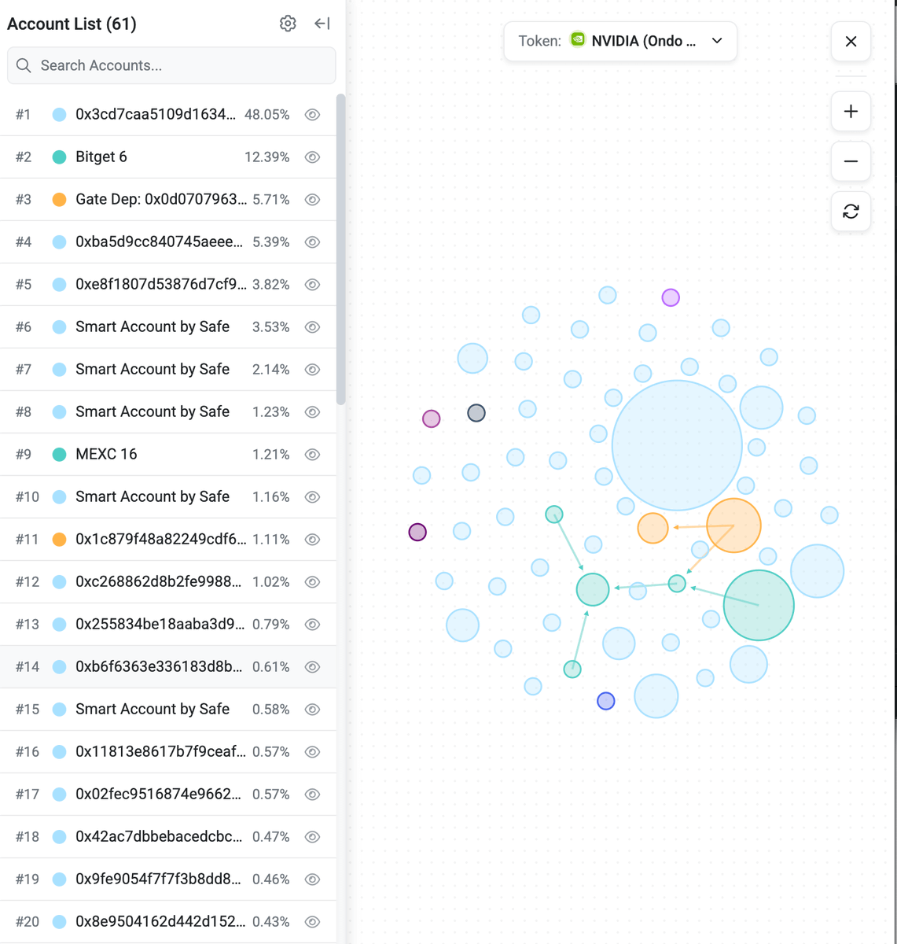Select the large teal bubble
The height and width of the screenshot is (944, 897).
coord(759,605)
